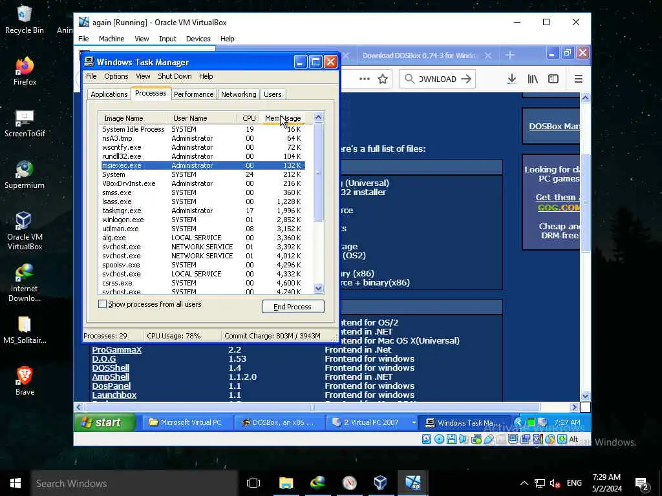Click the VirtualBox display status icon
The image size is (662, 496).
(x=513, y=439)
